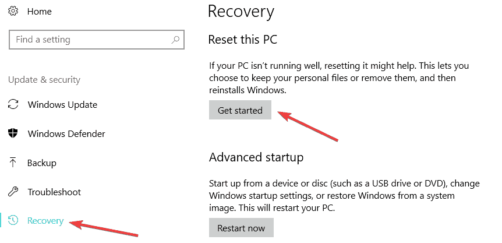This screenshot has height=243, width=502.
Task: Click the Recovery clock icon
Action: point(13,221)
